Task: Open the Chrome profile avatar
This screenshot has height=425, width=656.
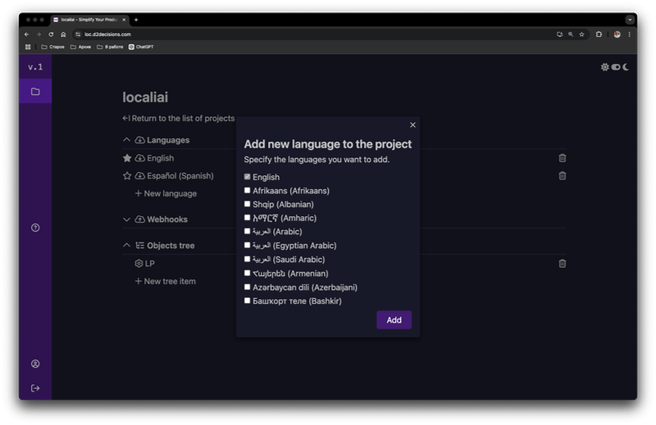Action: [617, 34]
